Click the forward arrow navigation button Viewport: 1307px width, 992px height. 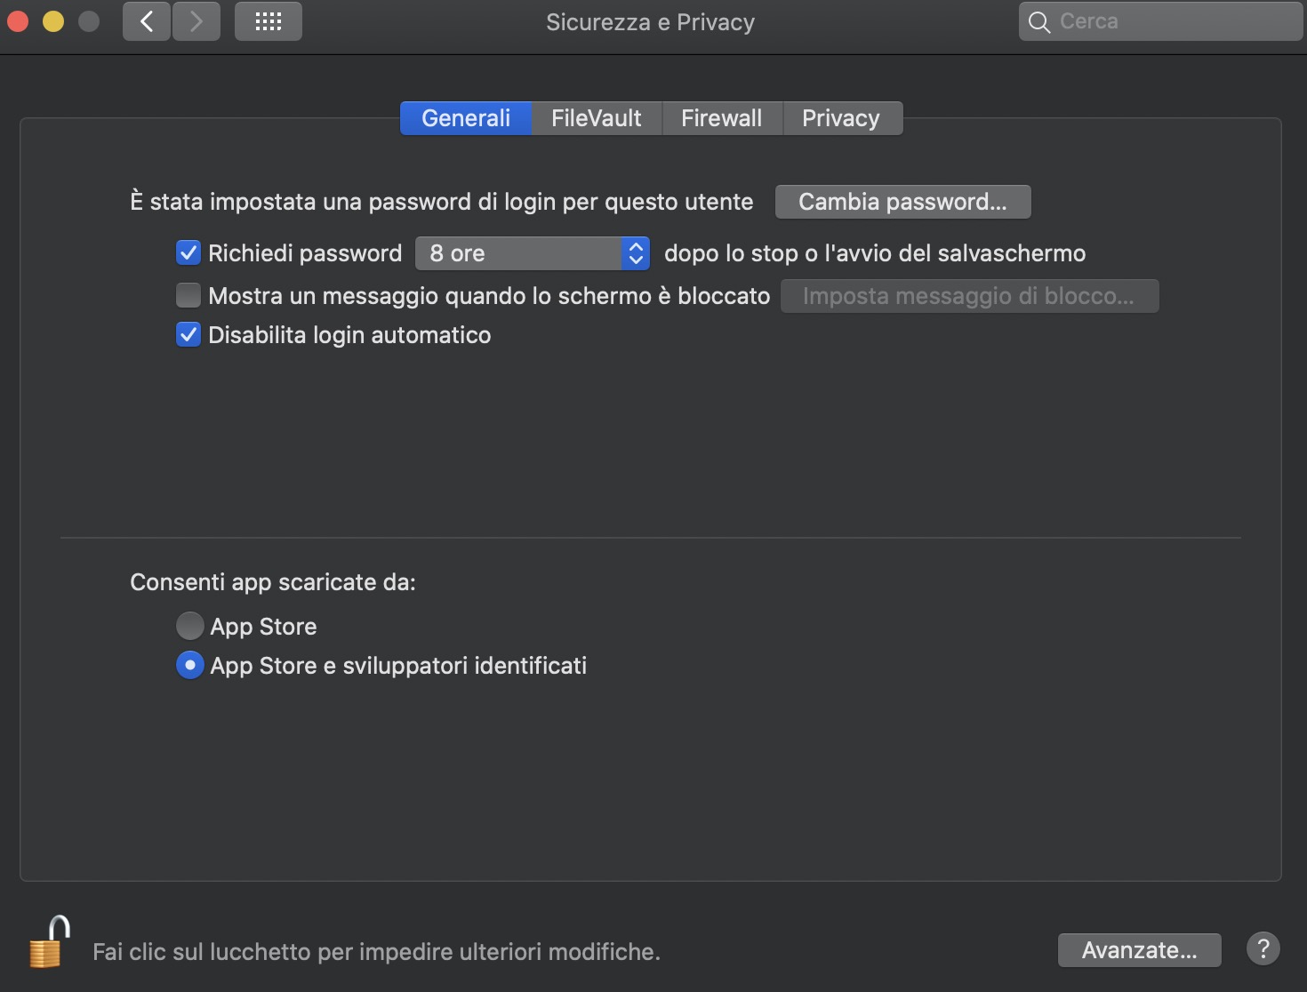(196, 21)
